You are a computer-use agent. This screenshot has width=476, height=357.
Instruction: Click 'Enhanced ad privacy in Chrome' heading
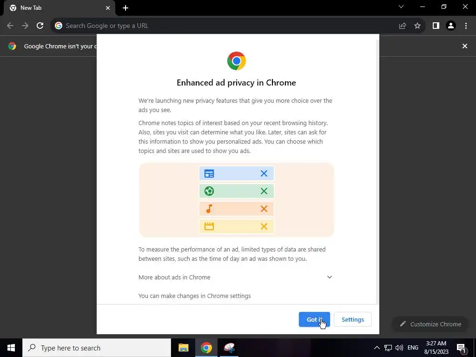(236, 83)
